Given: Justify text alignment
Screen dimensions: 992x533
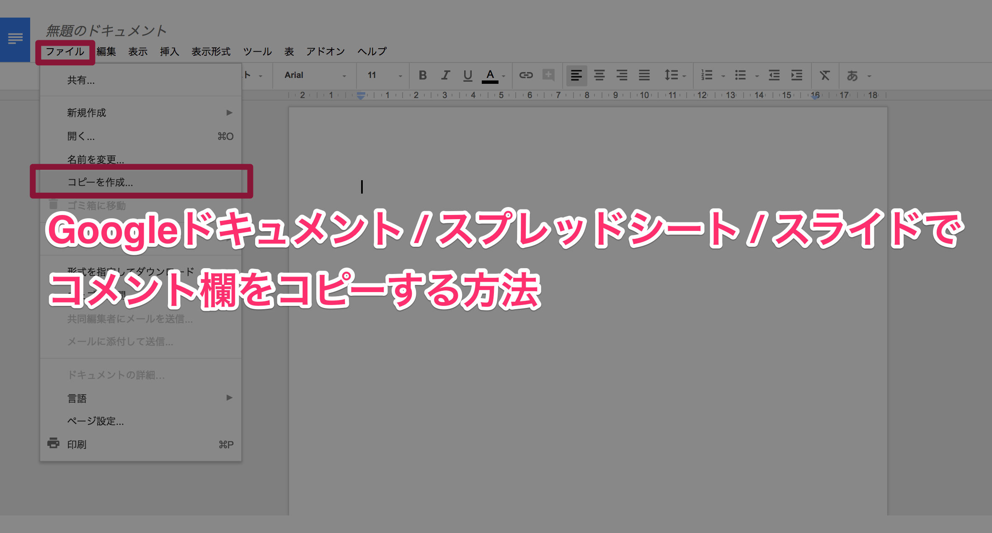Looking at the screenshot, I should coord(644,75).
